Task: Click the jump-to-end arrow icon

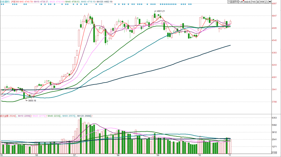Action: [270, 2]
